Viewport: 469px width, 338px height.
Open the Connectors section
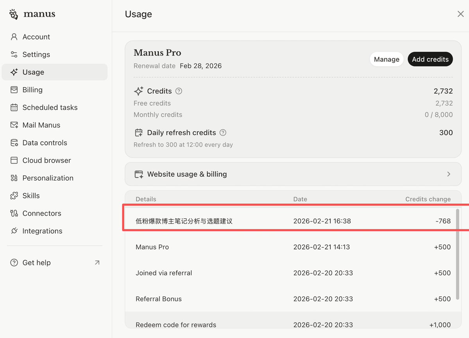click(x=55, y=213)
